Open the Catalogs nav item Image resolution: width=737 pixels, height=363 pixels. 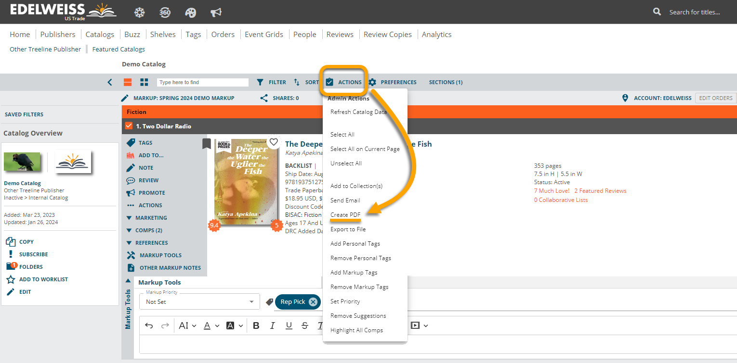[100, 34]
